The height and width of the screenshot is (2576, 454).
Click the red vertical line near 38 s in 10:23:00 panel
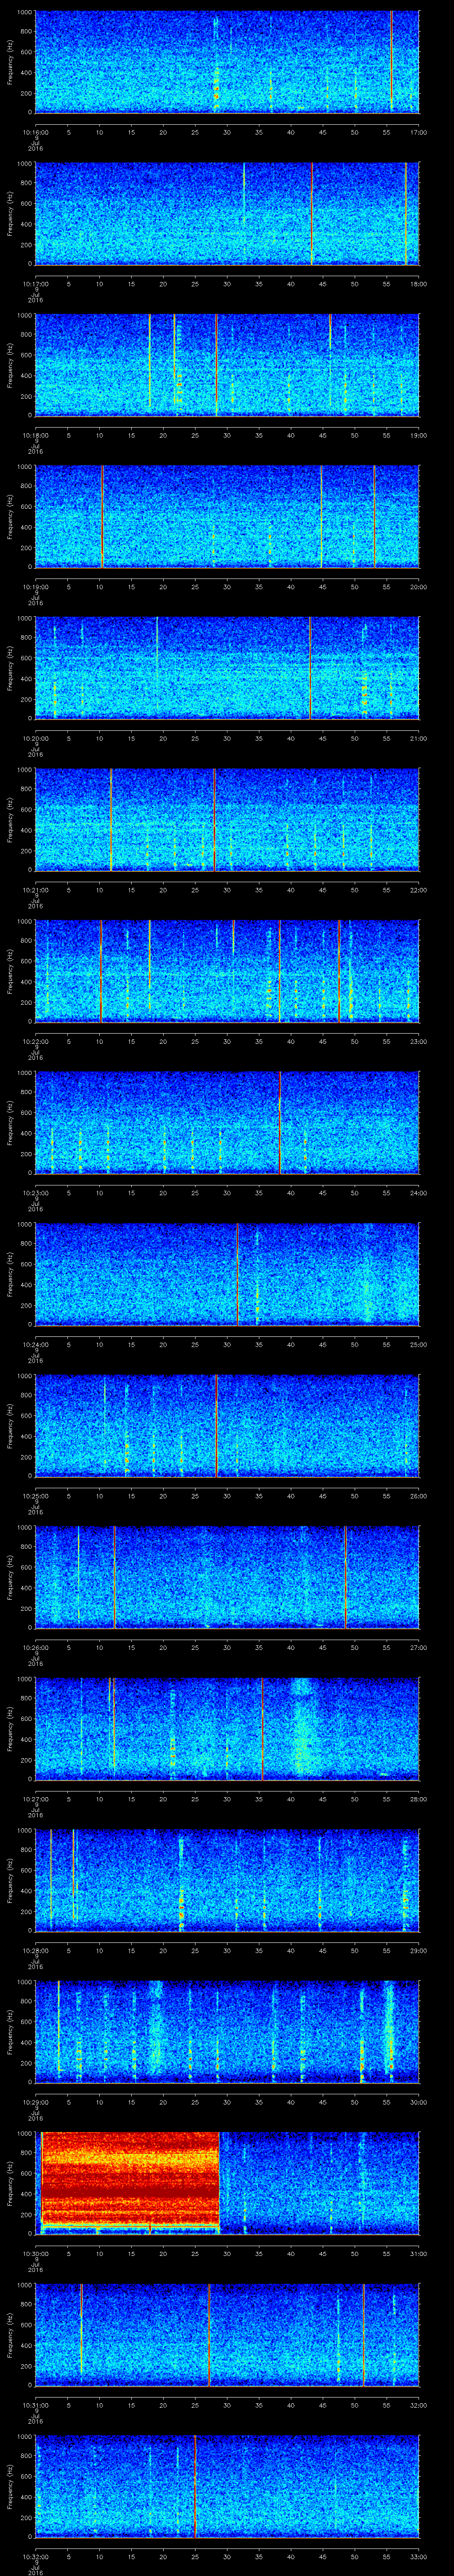click(x=280, y=1122)
